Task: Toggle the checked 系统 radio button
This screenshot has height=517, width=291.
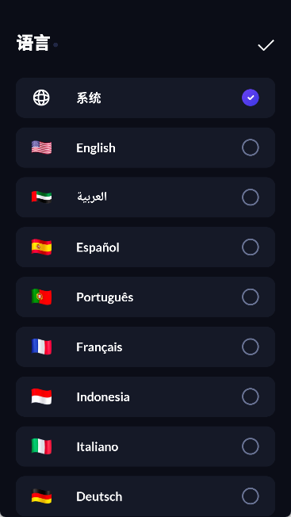Action: [251, 98]
